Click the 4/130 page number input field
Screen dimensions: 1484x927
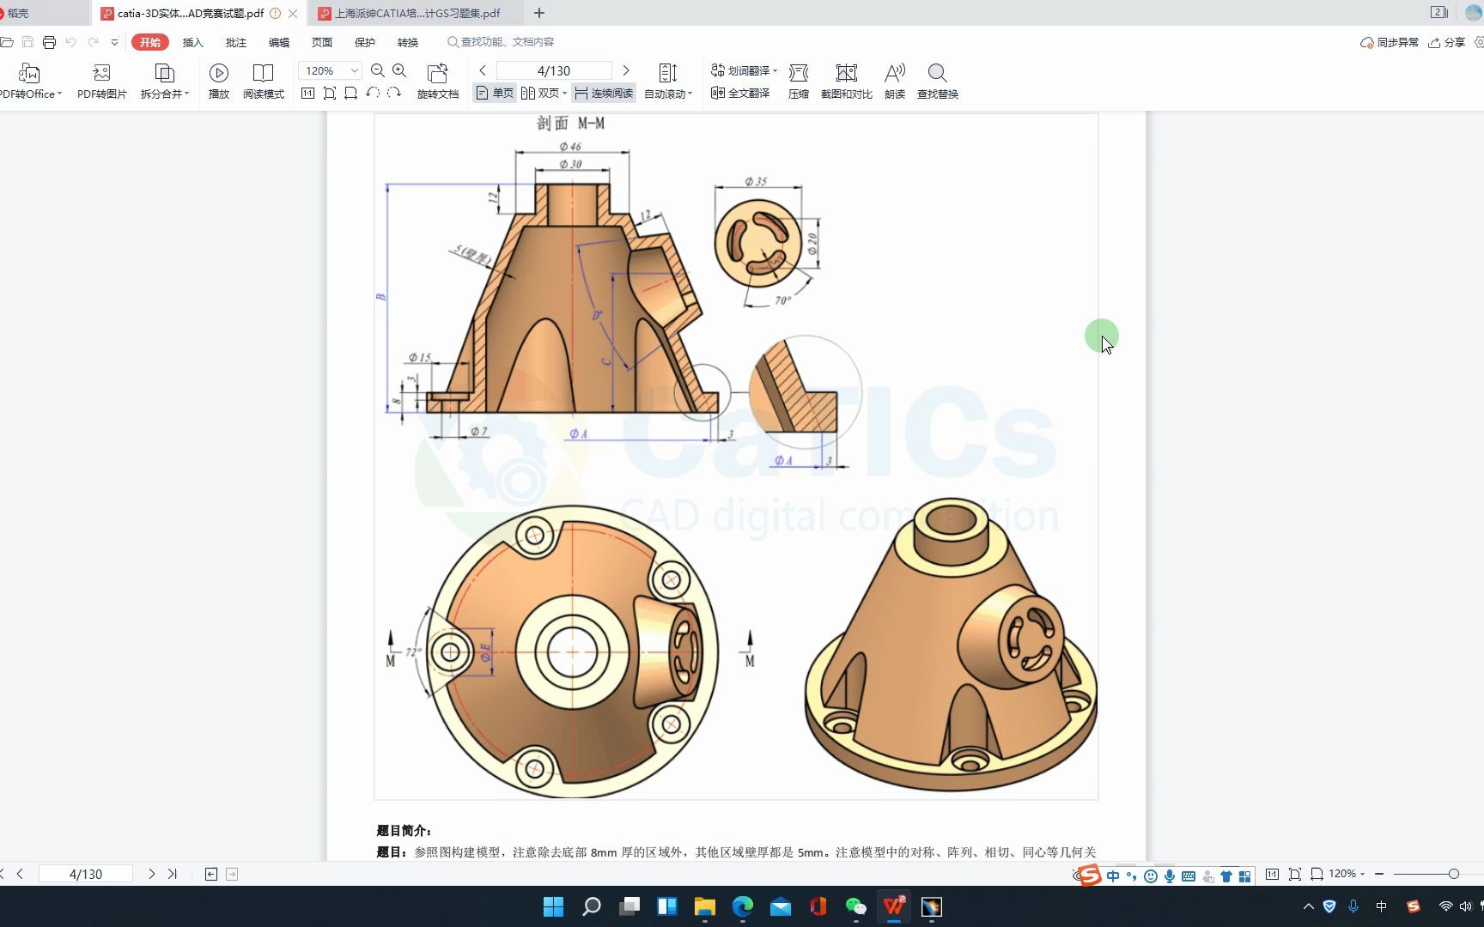point(555,70)
